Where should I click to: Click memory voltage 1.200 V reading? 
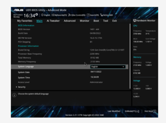coord(149,65)
